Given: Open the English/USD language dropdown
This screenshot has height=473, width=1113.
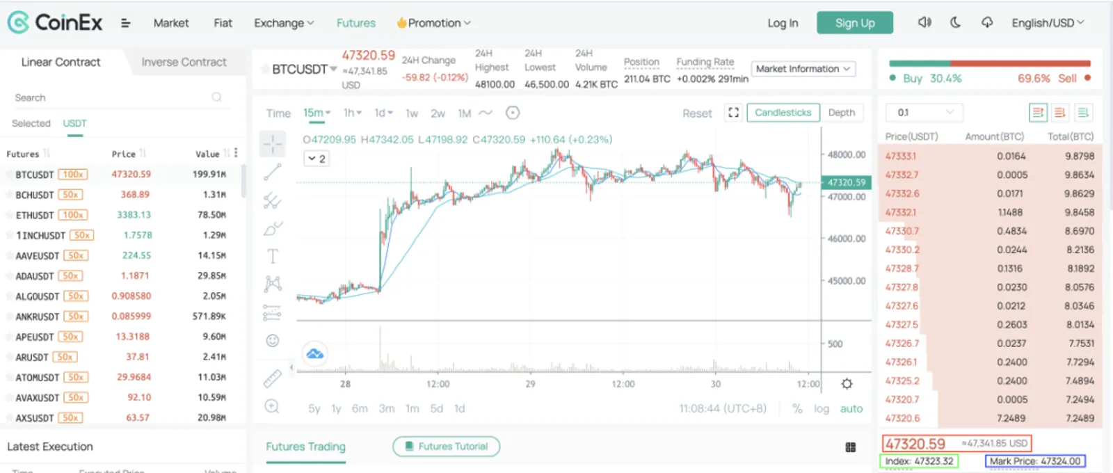Looking at the screenshot, I should click(x=1048, y=23).
